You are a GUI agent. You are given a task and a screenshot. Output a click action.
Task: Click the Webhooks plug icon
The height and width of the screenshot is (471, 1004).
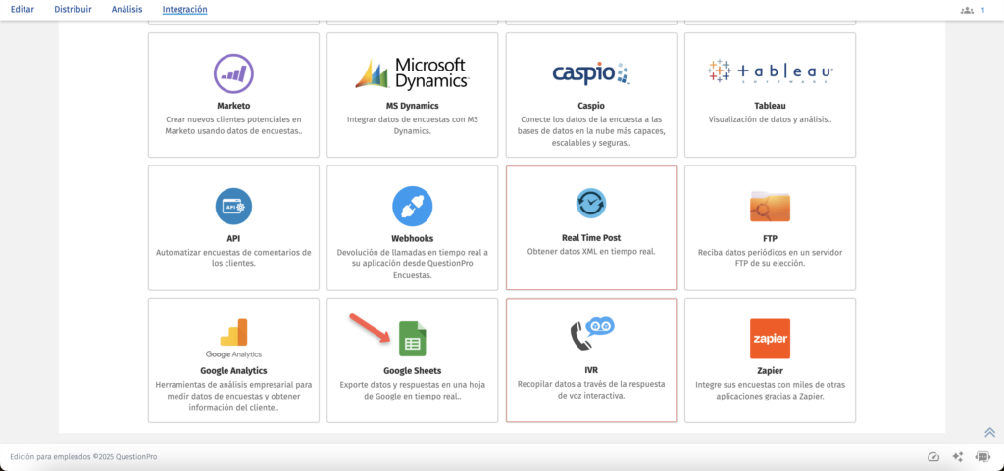(x=413, y=207)
